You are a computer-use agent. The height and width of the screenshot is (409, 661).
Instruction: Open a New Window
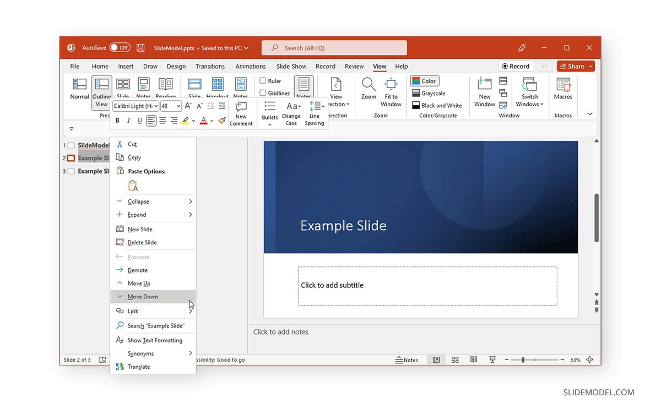(485, 92)
